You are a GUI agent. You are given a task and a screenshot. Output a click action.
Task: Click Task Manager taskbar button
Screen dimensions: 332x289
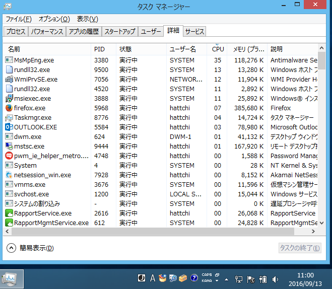pos(12,279)
